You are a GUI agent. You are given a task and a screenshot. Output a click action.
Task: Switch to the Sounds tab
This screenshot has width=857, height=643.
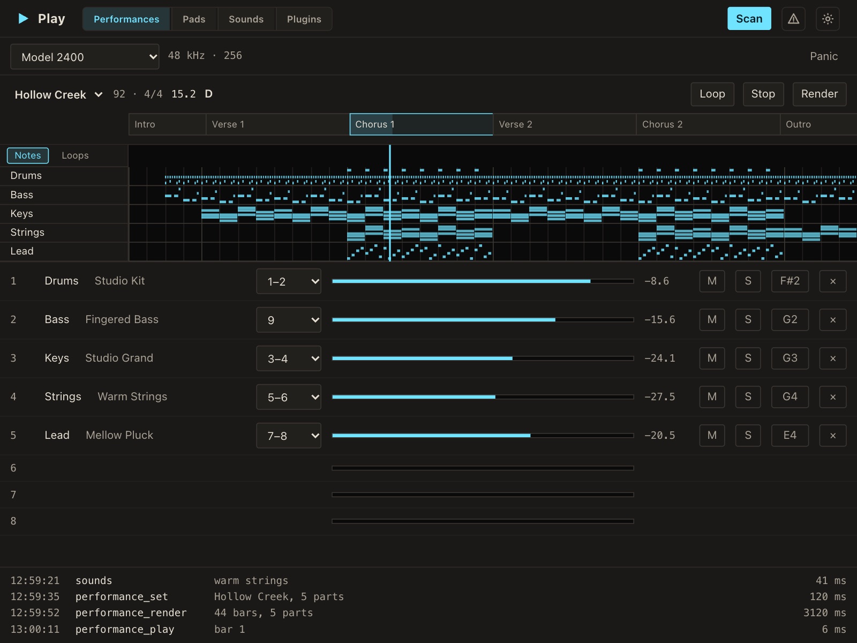(x=246, y=19)
